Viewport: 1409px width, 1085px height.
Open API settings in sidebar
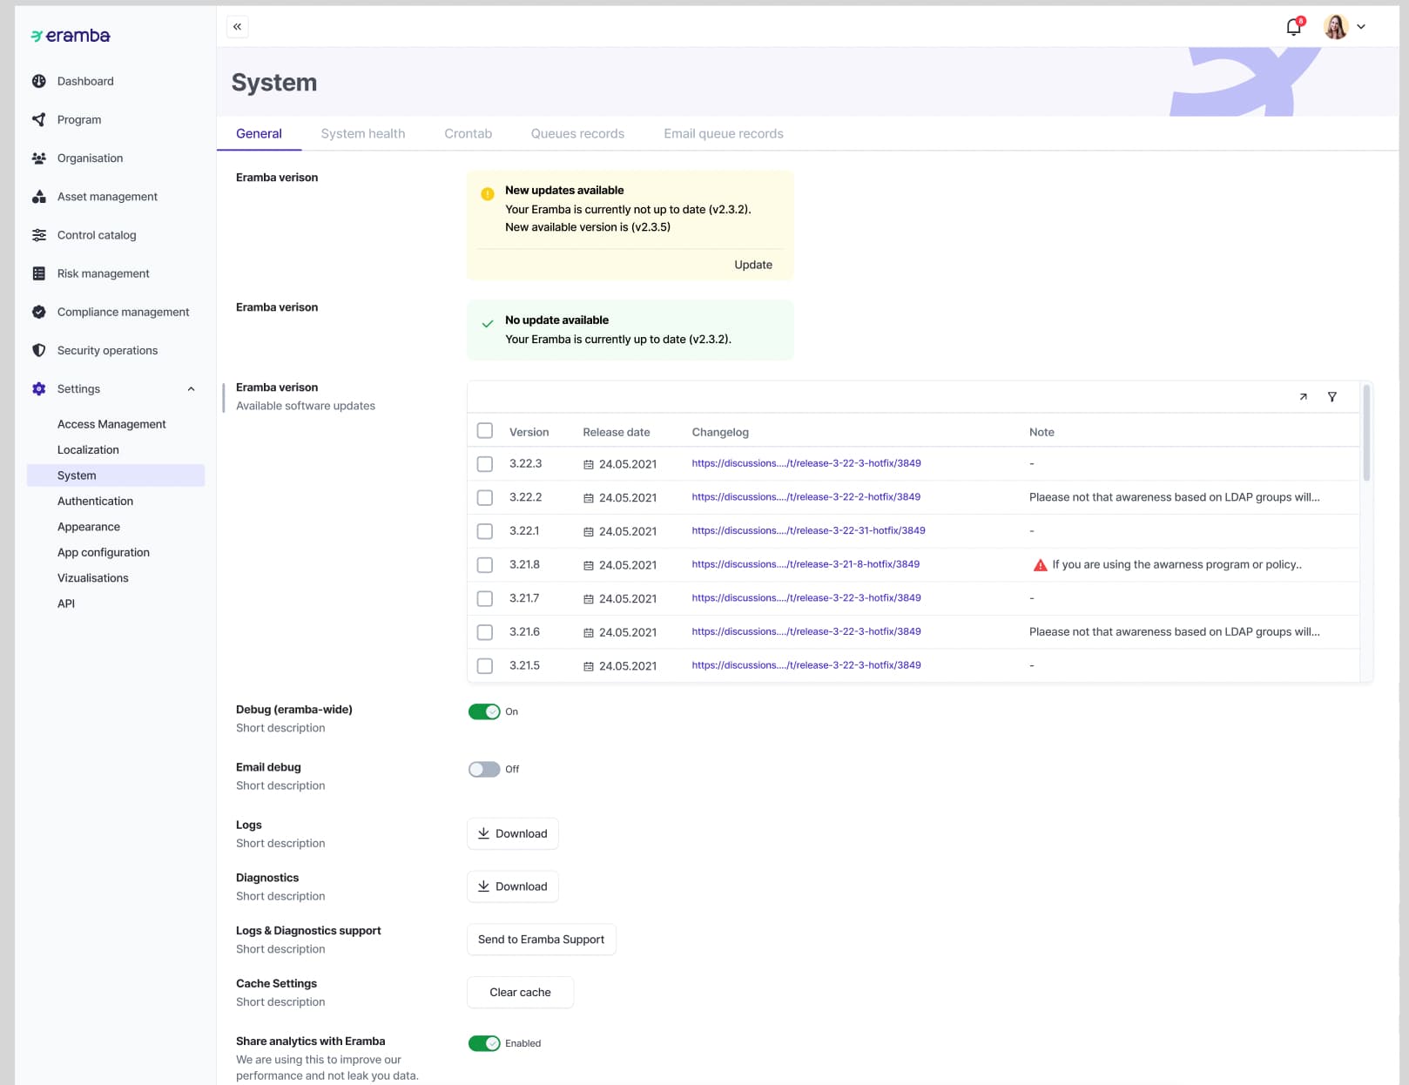(x=66, y=603)
